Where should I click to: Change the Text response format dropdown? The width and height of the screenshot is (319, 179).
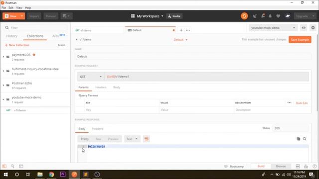point(132,139)
